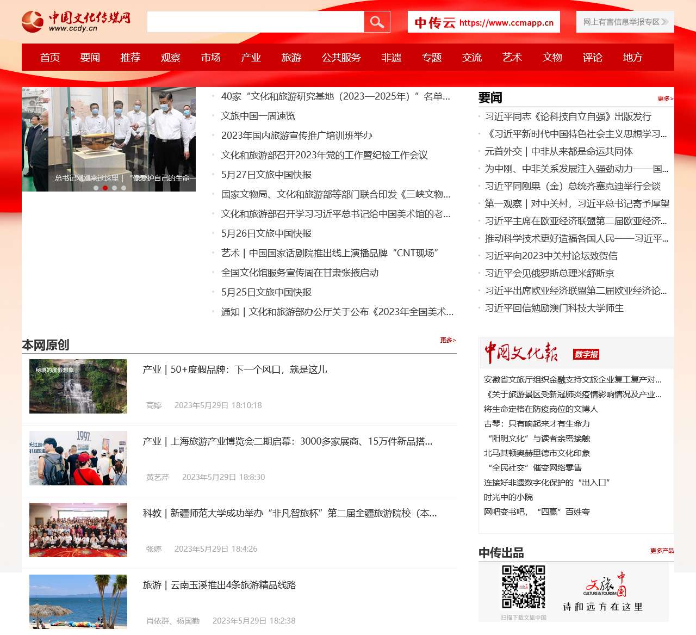Go to the 非遗 navigation tab
This screenshot has width=696, height=635.
click(391, 58)
